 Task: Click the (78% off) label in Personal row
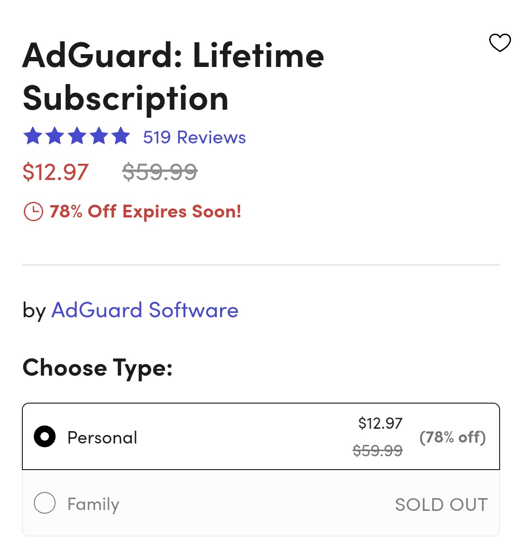point(452,437)
